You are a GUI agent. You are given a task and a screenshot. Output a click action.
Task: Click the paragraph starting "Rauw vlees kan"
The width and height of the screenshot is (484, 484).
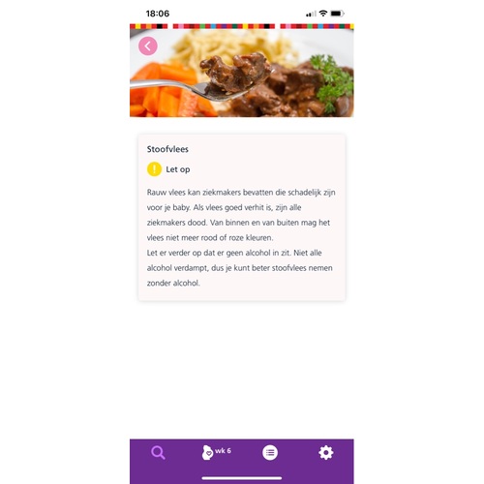[x=241, y=215]
